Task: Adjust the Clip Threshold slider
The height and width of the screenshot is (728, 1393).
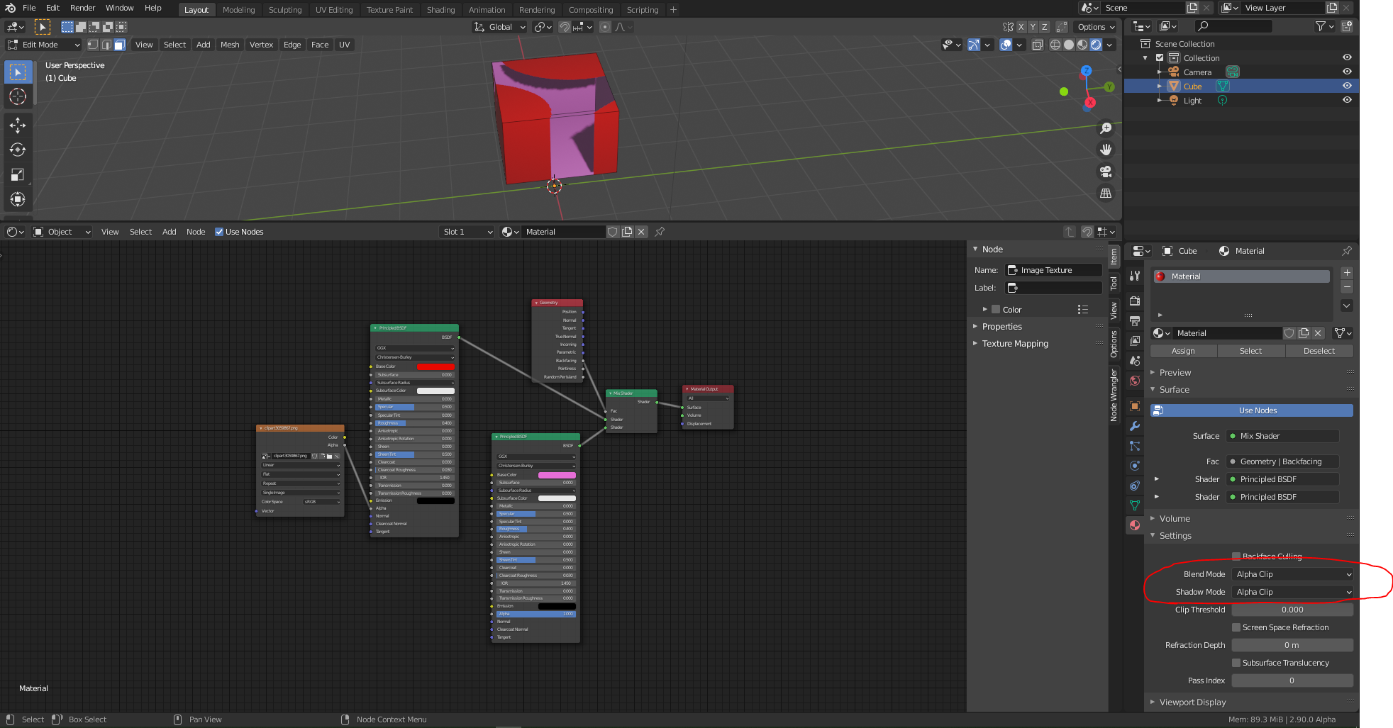Action: click(x=1292, y=610)
